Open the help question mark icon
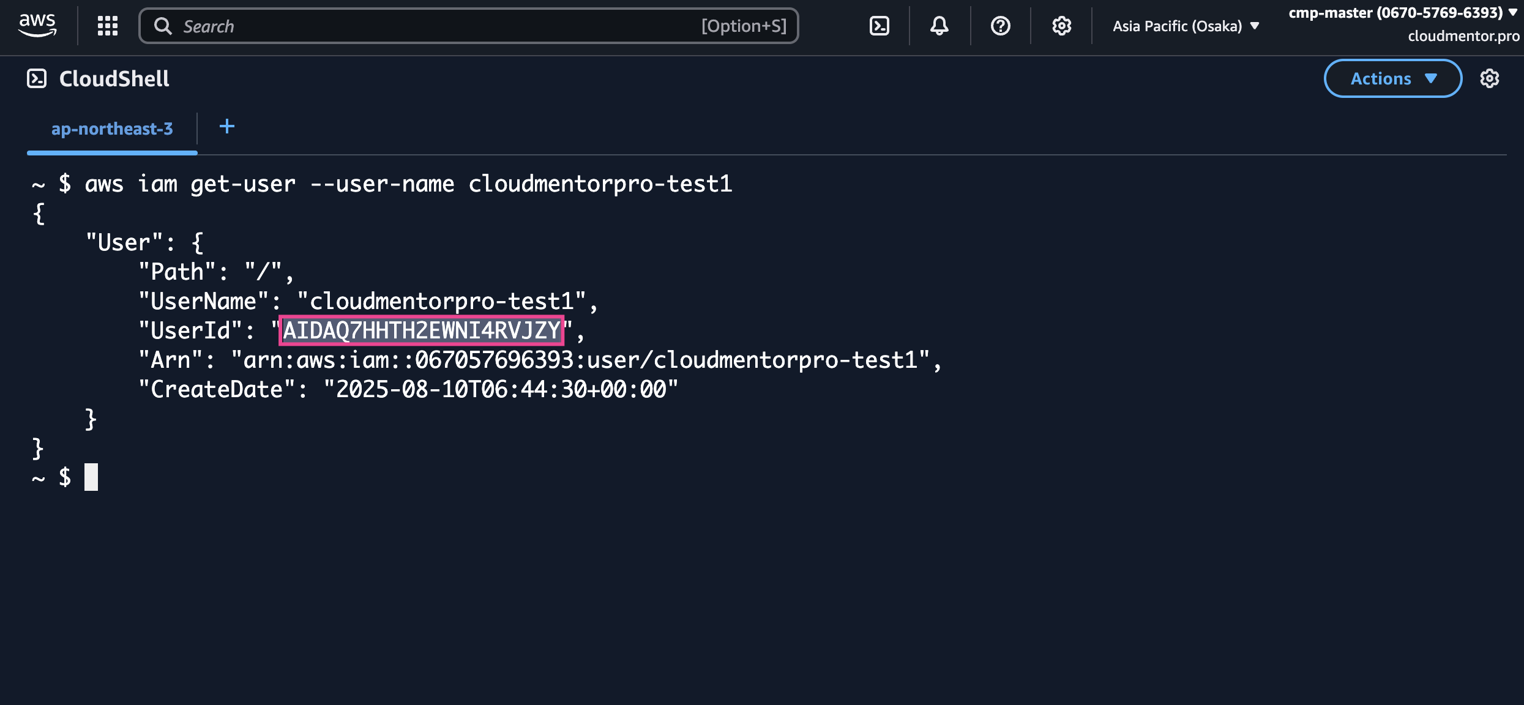This screenshot has width=1524, height=705. click(x=1000, y=26)
